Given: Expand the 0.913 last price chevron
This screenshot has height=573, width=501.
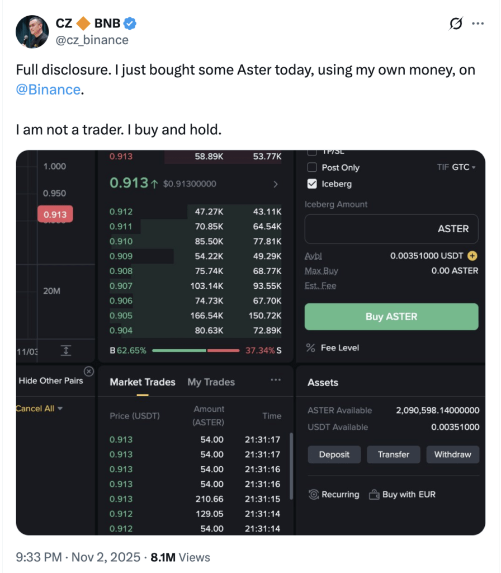Looking at the screenshot, I should [275, 184].
